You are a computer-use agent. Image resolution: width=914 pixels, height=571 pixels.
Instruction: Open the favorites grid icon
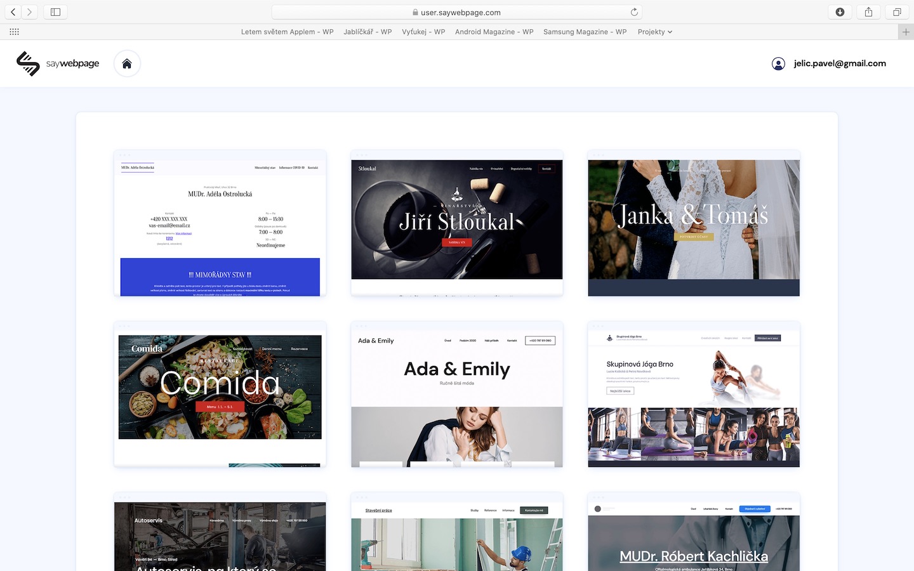pyautogui.click(x=14, y=32)
